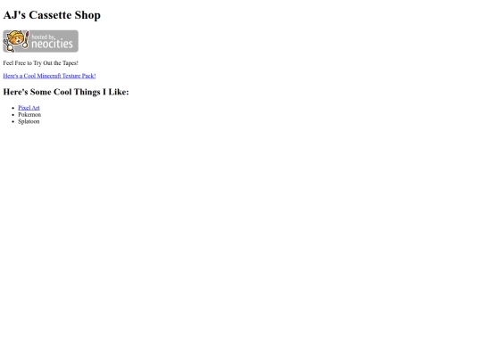Click the "neocities" wordmark in the badge
This screenshot has height=361, width=482.
53,45
